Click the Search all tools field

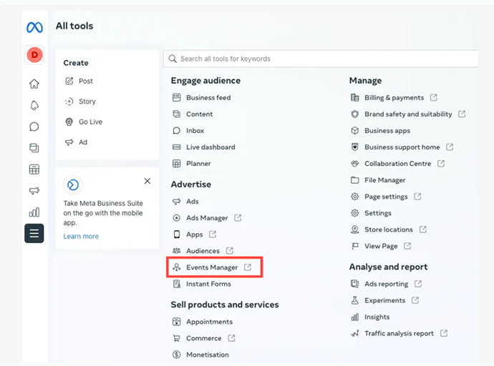322,59
